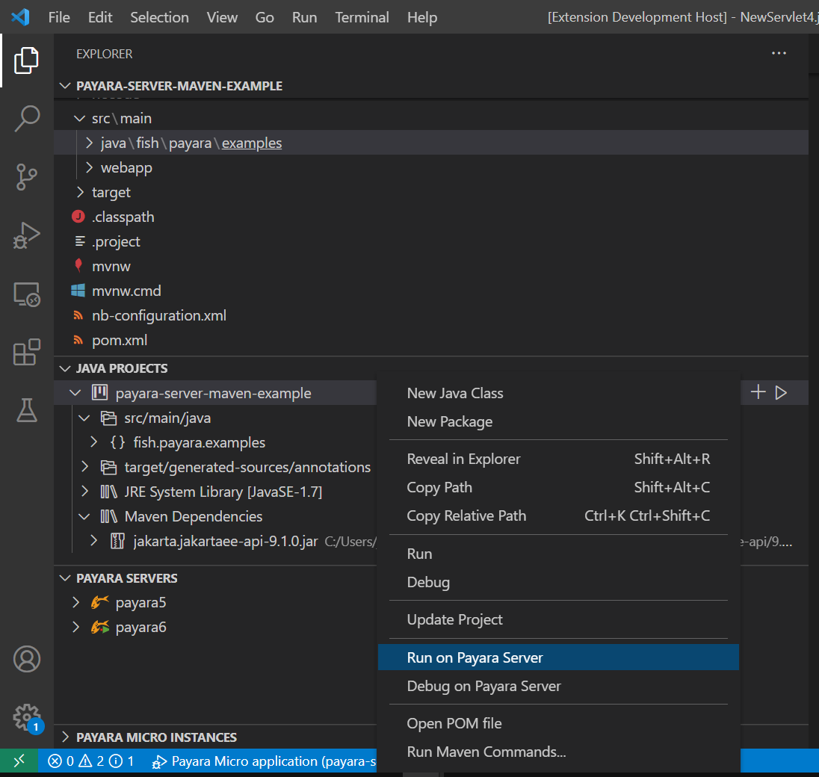Expand the fish.payara.examples package
This screenshot has height=777, width=819.
pos(93,442)
